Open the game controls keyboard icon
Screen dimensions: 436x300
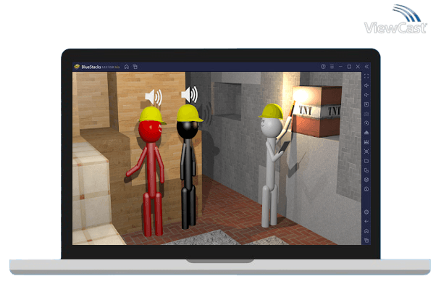(x=366, y=114)
